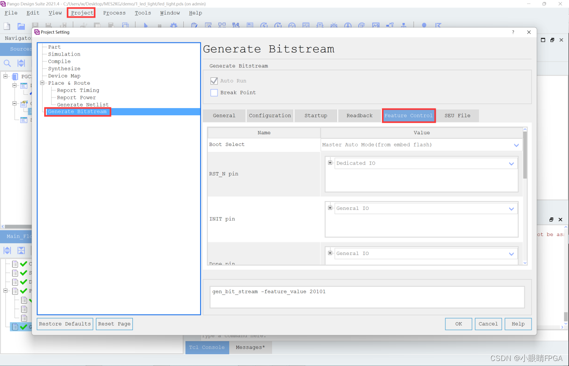This screenshot has width=569, height=366.
Task: Toggle the Break Point checkbox
Action: coord(214,93)
